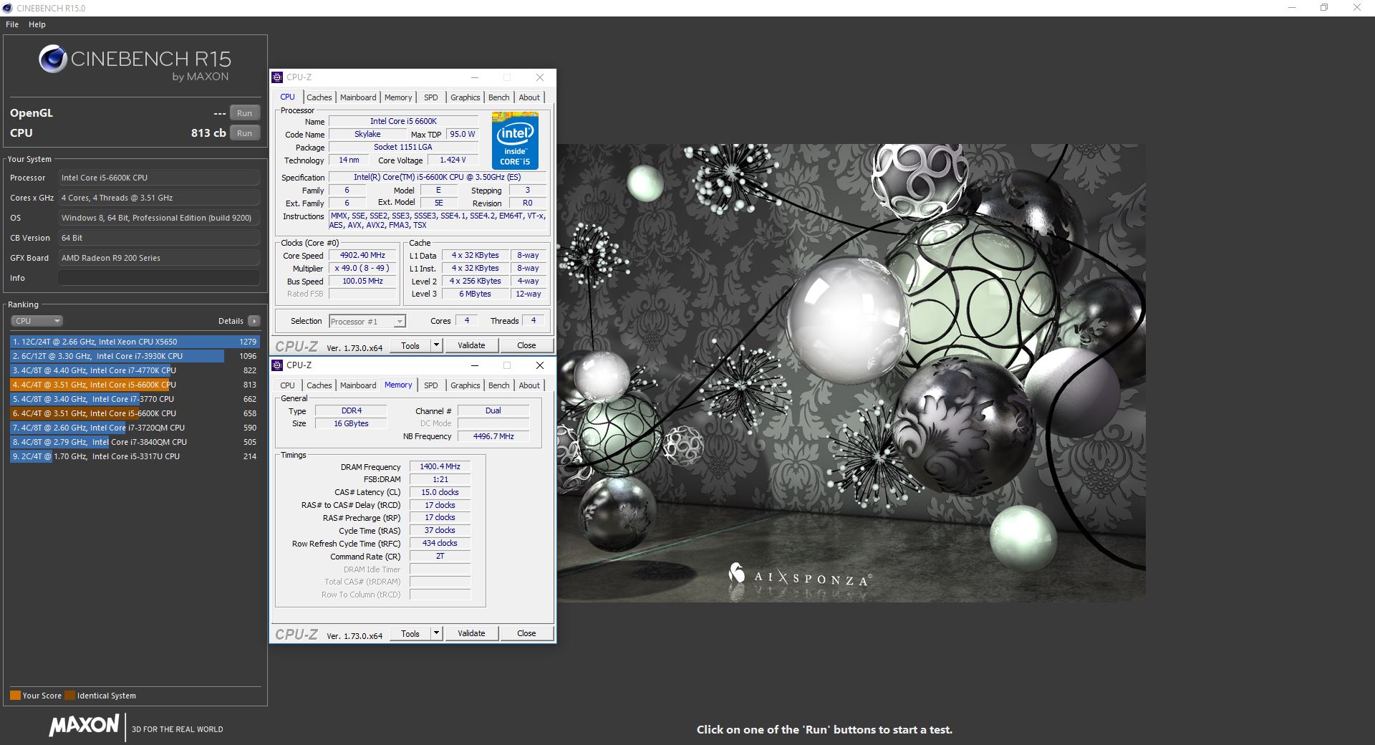Switch to SPD tab in upper CPU-Z window
Image resolution: width=1375 pixels, height=745 pixels.
point(431,97)
